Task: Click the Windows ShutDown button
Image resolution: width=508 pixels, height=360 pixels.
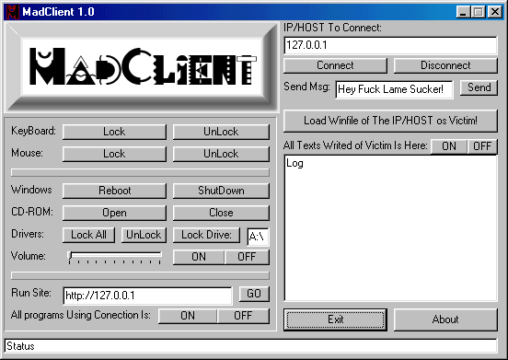Action: point(221,191)
